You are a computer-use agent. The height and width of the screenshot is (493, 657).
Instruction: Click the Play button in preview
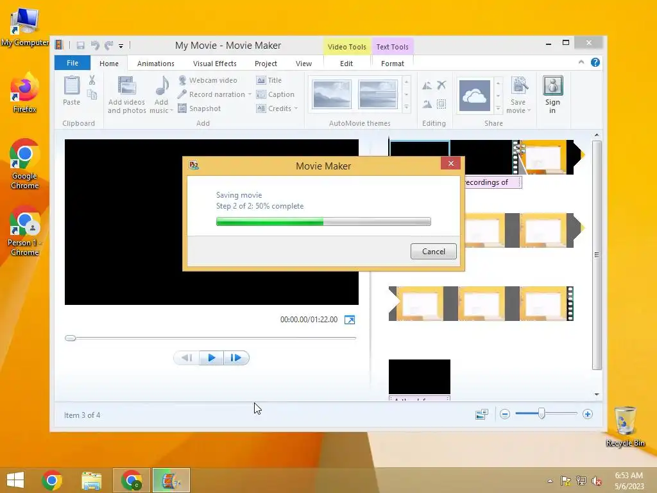(211, 358)
